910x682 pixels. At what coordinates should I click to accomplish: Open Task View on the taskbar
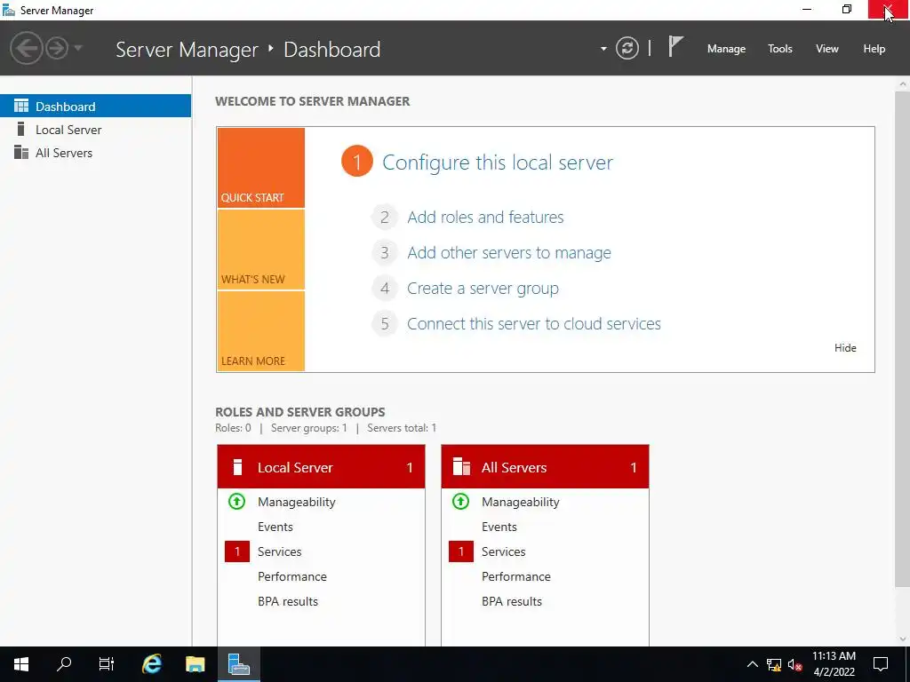click(107, 664)
